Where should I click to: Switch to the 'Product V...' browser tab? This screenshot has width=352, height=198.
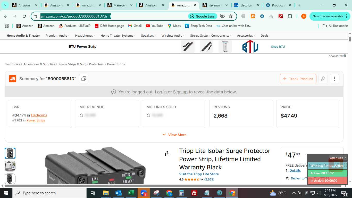click(278, 5)
